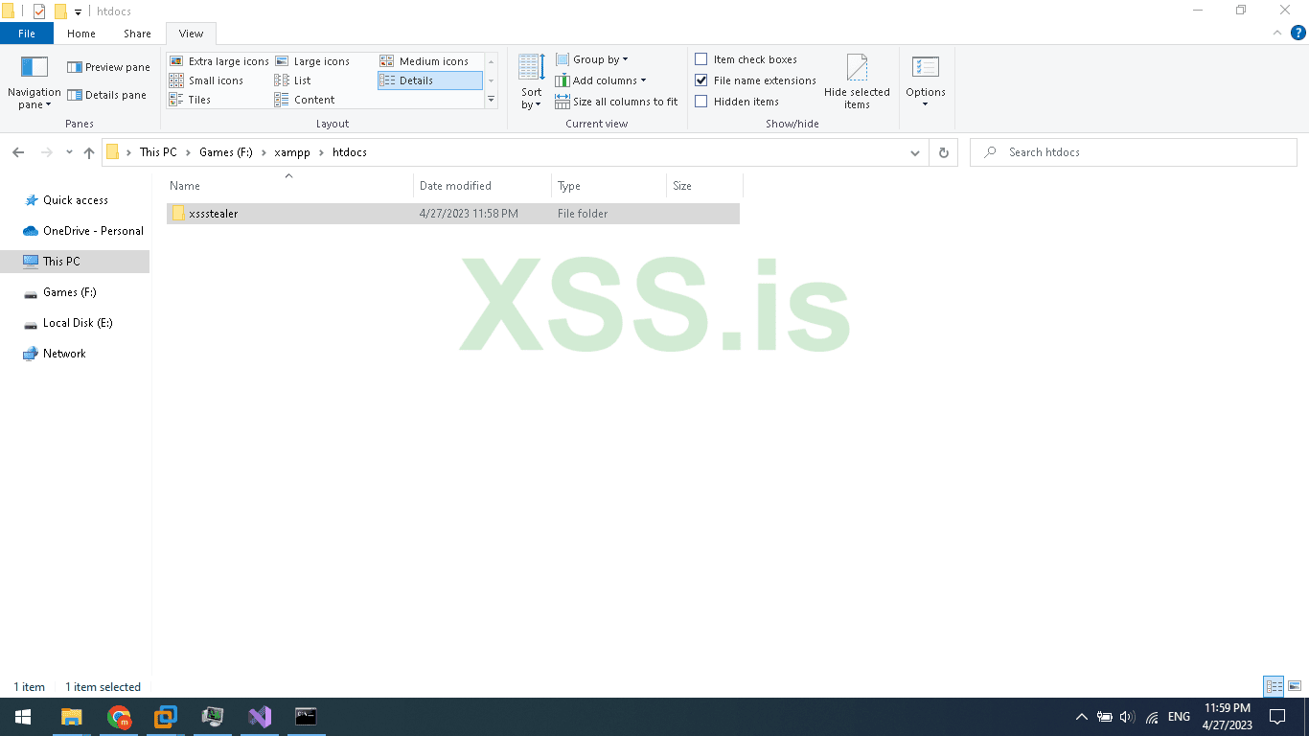Open Chrome from the taskbar
The image size is (1309, 736).
[x=119, y=717]
